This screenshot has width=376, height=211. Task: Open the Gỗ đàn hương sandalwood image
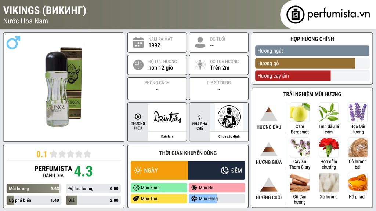coord(300,182)
